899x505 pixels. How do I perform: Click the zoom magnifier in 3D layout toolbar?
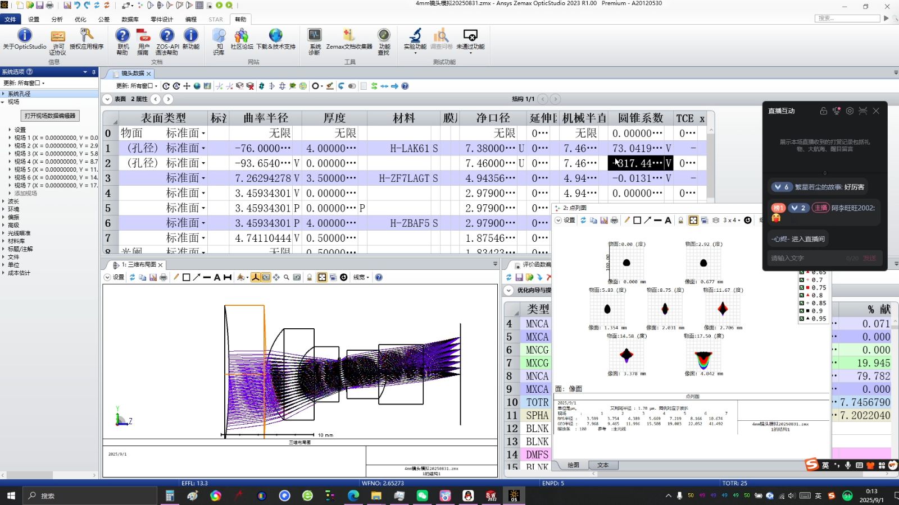point(287,277)
